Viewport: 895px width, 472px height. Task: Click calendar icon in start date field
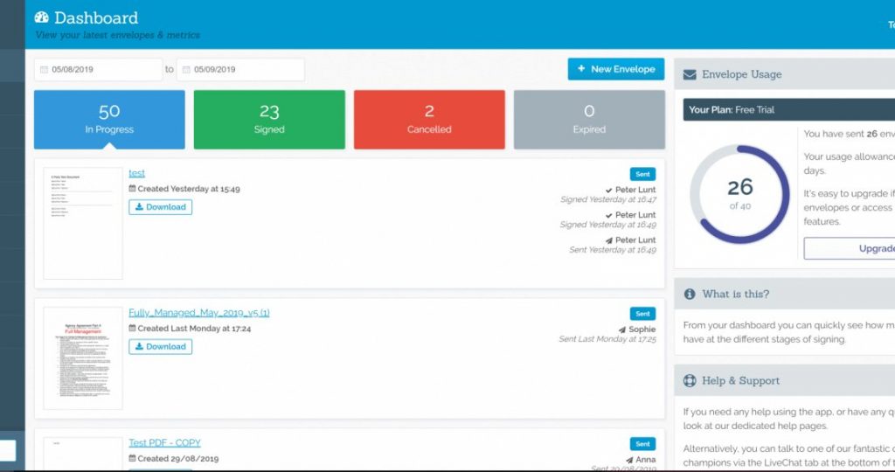click(44, 70)
